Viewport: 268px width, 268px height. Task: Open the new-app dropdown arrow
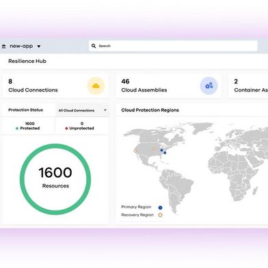click(x=39, y=46)
